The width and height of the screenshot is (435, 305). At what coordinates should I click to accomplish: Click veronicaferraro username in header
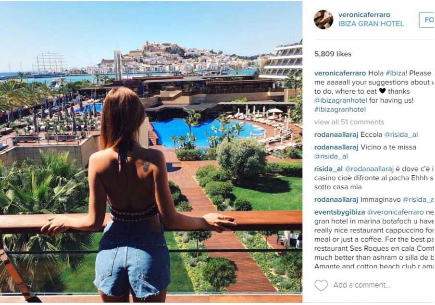(364, 15)
